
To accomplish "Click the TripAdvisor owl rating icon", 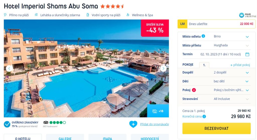I will pos(46,122).
